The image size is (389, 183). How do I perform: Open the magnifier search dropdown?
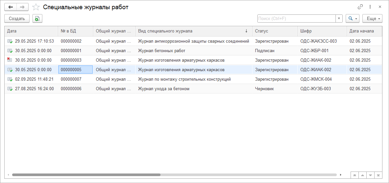(353, 19)
